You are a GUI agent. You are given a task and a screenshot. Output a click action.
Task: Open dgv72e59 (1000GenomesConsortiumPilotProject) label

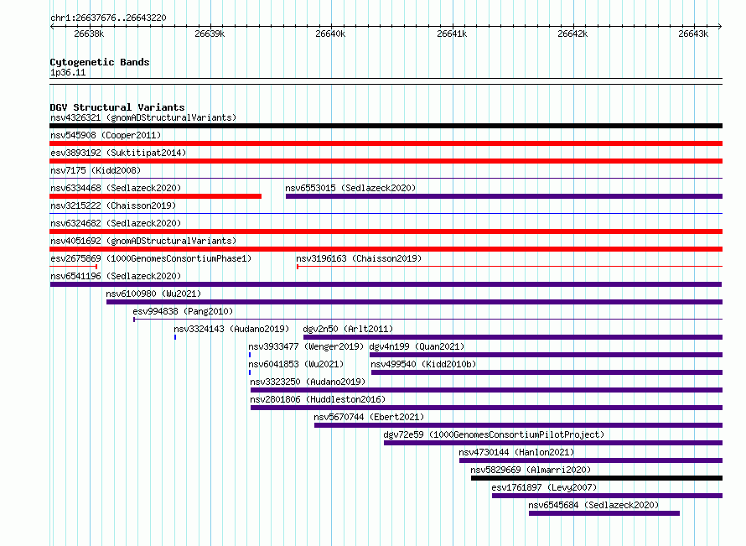pos(494,434)
